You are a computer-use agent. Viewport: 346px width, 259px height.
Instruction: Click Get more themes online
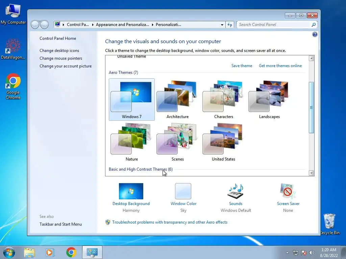(x=280, y=66)
